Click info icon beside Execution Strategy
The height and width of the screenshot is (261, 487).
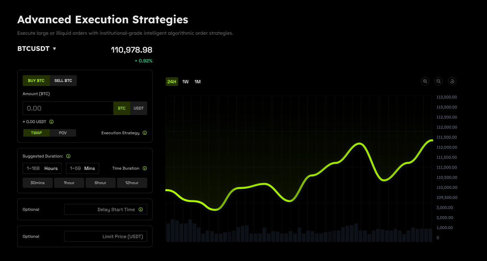pyautogui.click(x=145, y=133)
